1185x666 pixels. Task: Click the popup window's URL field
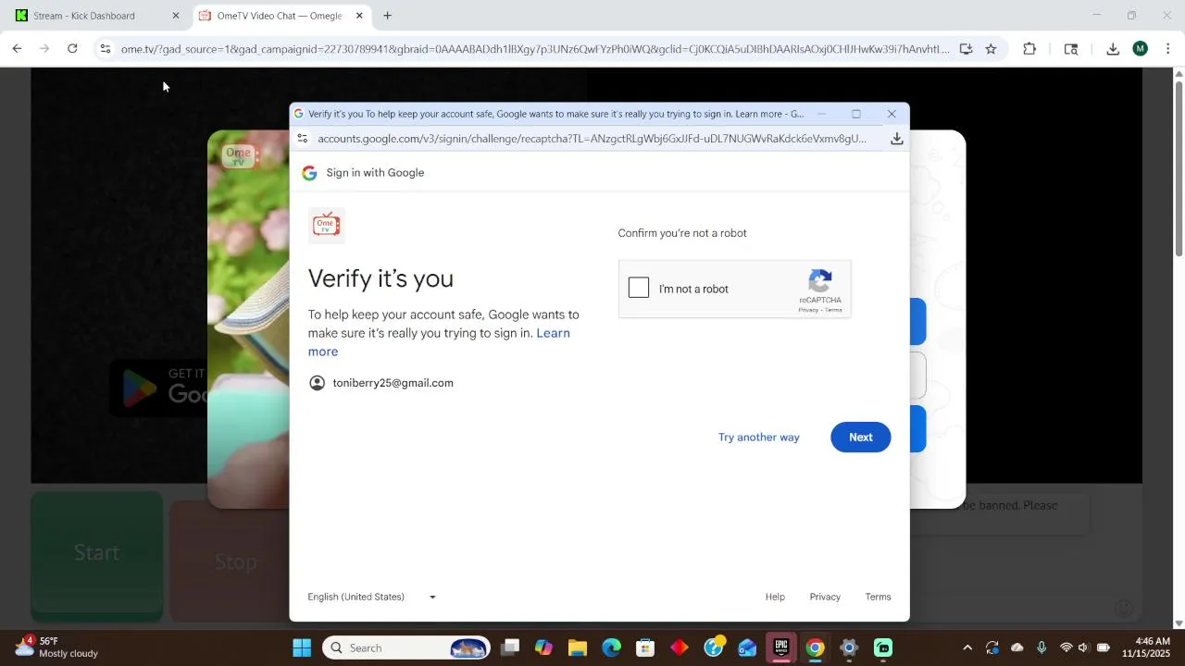592,139
